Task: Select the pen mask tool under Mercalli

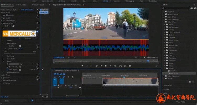Action: pos(13,26)
